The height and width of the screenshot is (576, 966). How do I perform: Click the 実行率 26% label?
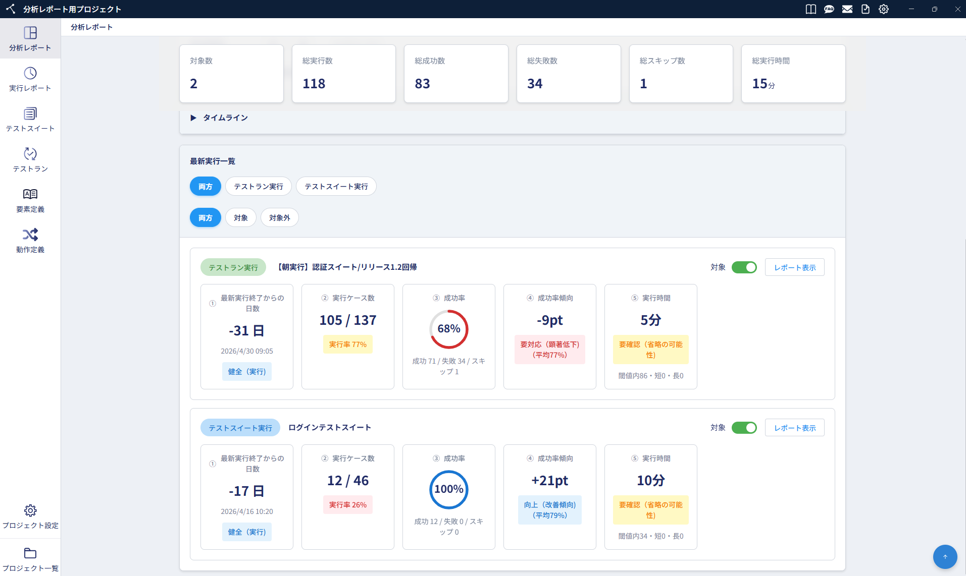tap(348, 505)
